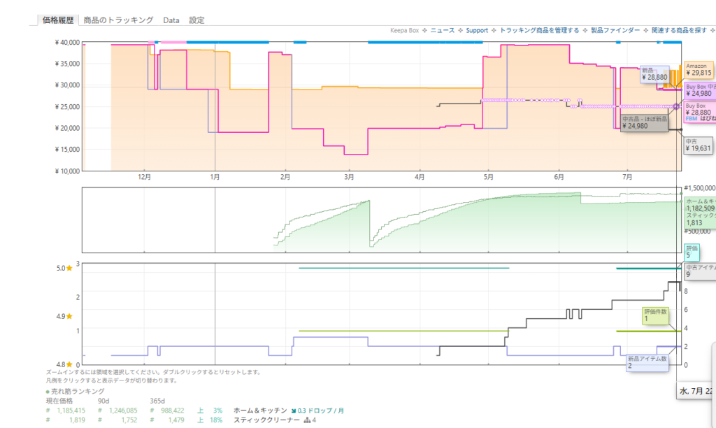Image resolution: width=716 pixels, height=428 pixels.
Task: Open the 設定 tab
Action: [196, 20]
